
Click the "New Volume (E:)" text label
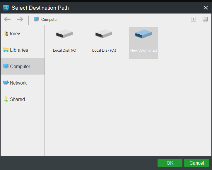point(143,51)
